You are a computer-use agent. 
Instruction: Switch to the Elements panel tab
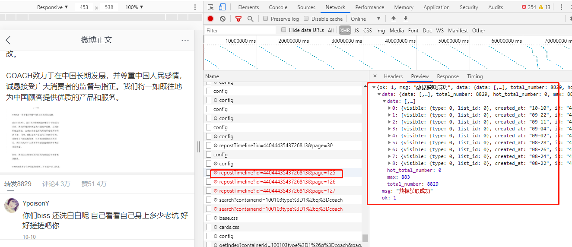248,7
